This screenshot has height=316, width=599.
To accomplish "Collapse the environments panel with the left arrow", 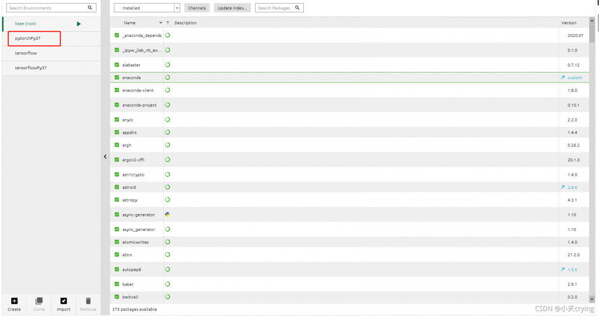I will (105, 157).
